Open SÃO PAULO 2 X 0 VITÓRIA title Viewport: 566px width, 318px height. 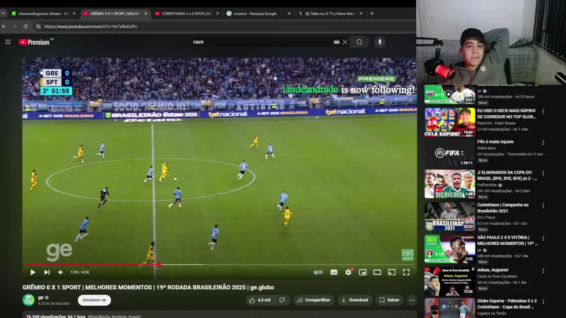pos(507,240)
